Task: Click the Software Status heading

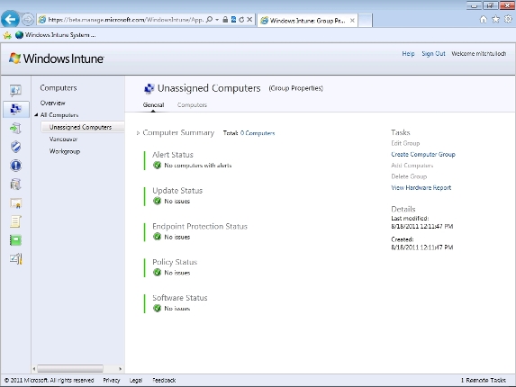Action: point(180,298)
